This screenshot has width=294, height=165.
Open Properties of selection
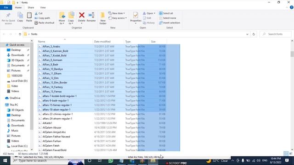(136, 18)
